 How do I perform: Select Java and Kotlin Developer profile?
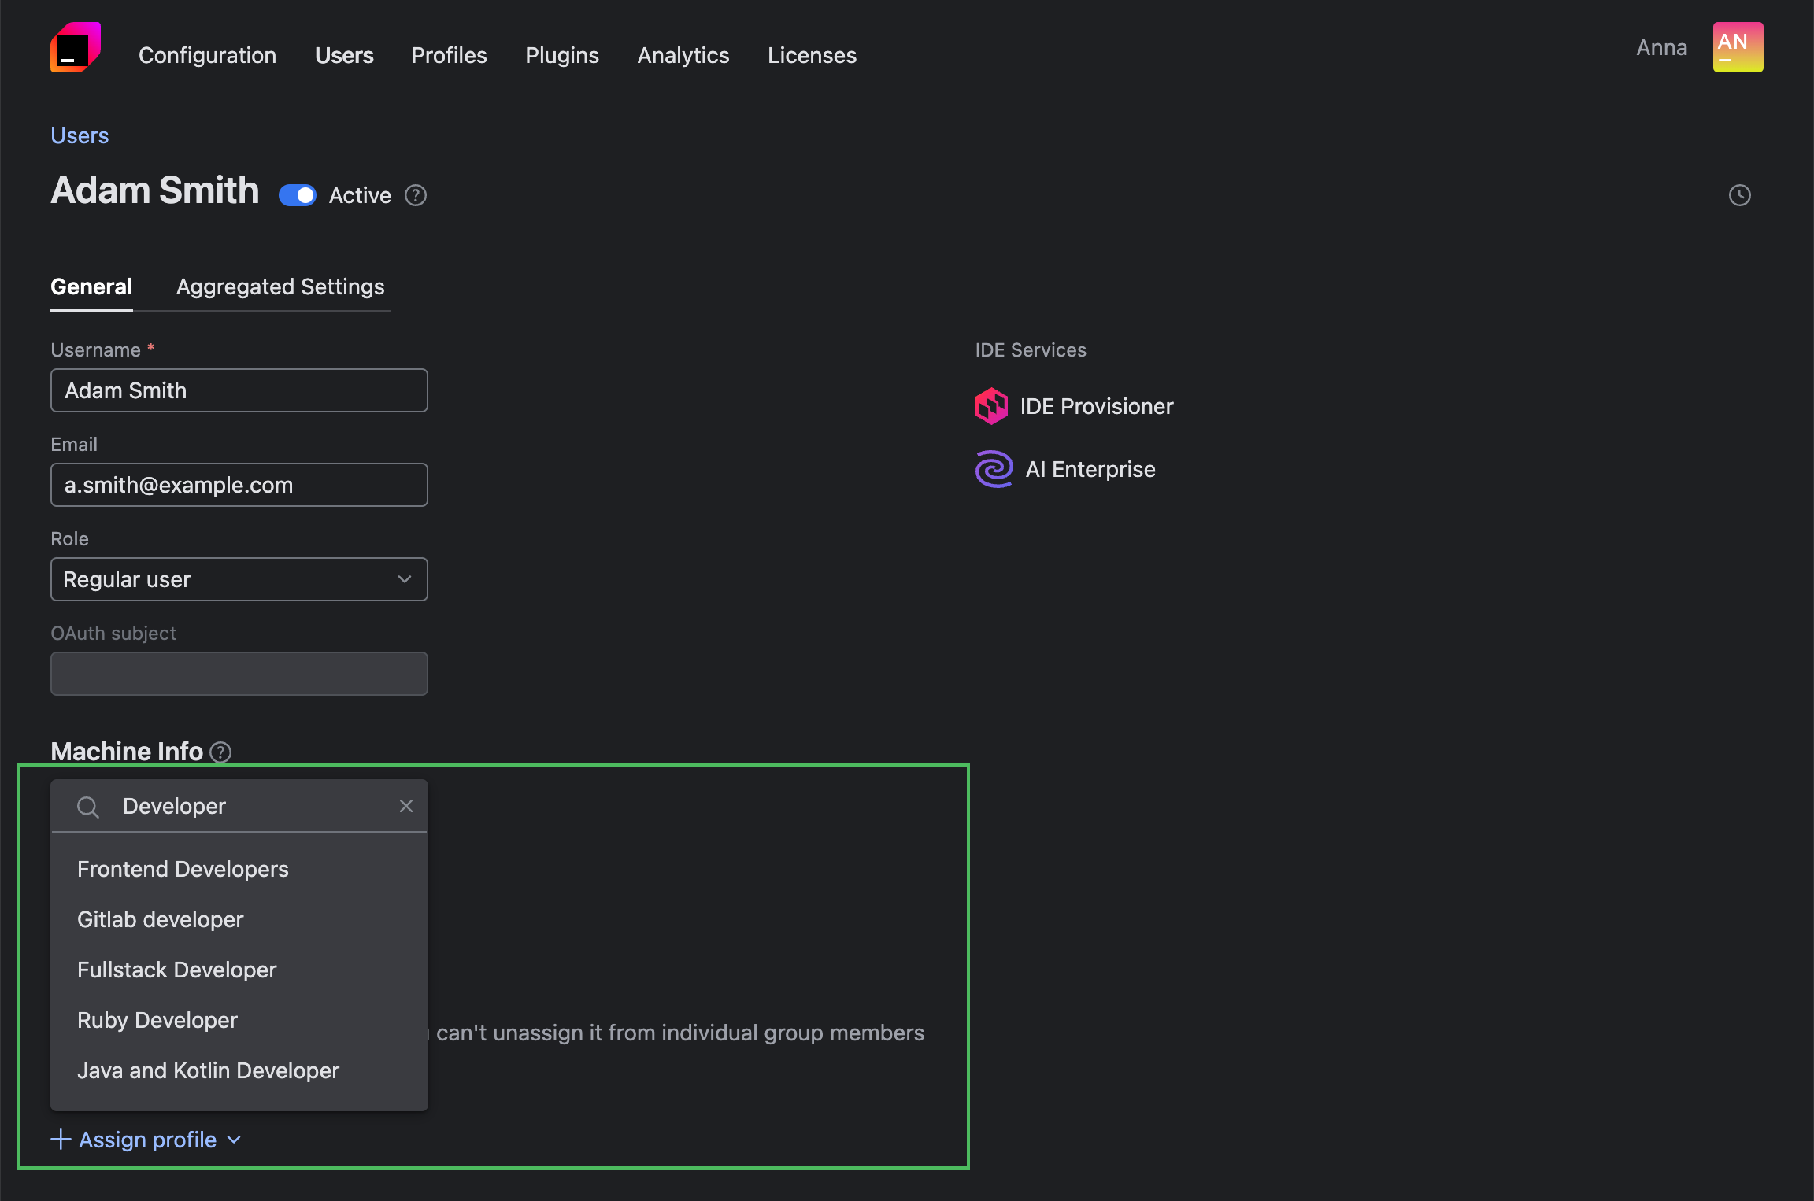click(x=239, y=1070)
